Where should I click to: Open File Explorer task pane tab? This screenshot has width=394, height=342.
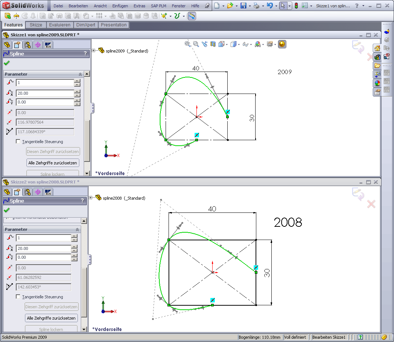click(377, 66)
